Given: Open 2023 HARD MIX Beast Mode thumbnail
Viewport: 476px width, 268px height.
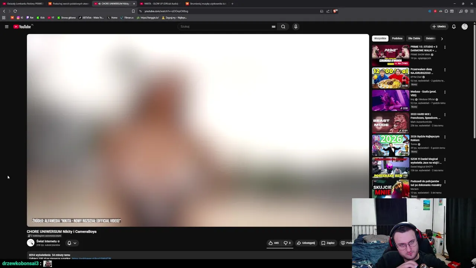Looking at the screenshot, I should 390,123.
